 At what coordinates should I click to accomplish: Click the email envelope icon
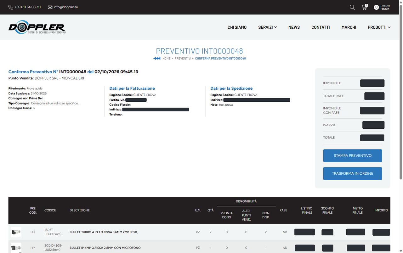50,7
